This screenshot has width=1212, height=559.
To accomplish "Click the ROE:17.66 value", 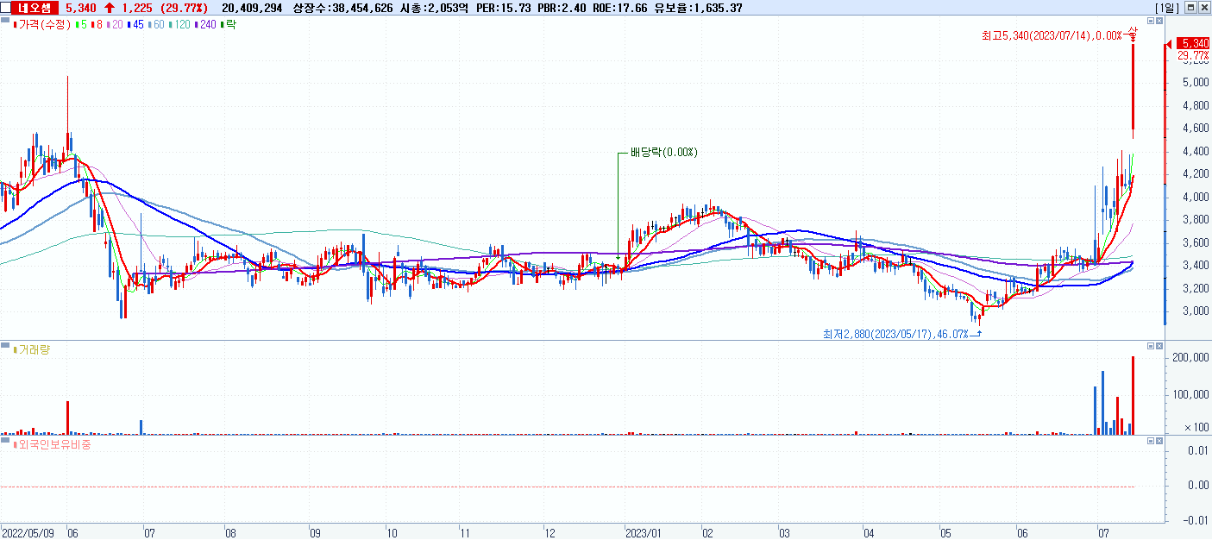I will [619, 8].
